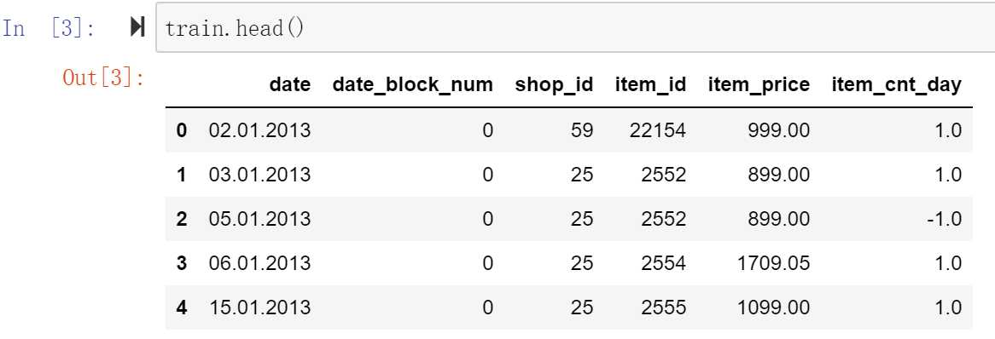Click the date_block_num column header

point(412,85)
